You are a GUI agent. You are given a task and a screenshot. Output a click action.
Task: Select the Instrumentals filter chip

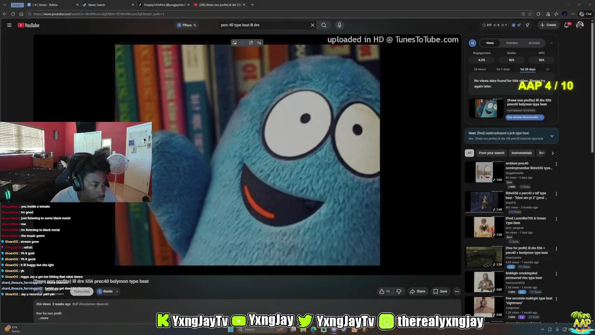522,153
